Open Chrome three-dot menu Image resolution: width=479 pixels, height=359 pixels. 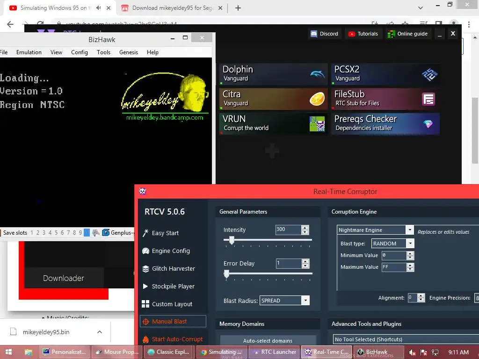coord(469,24)
